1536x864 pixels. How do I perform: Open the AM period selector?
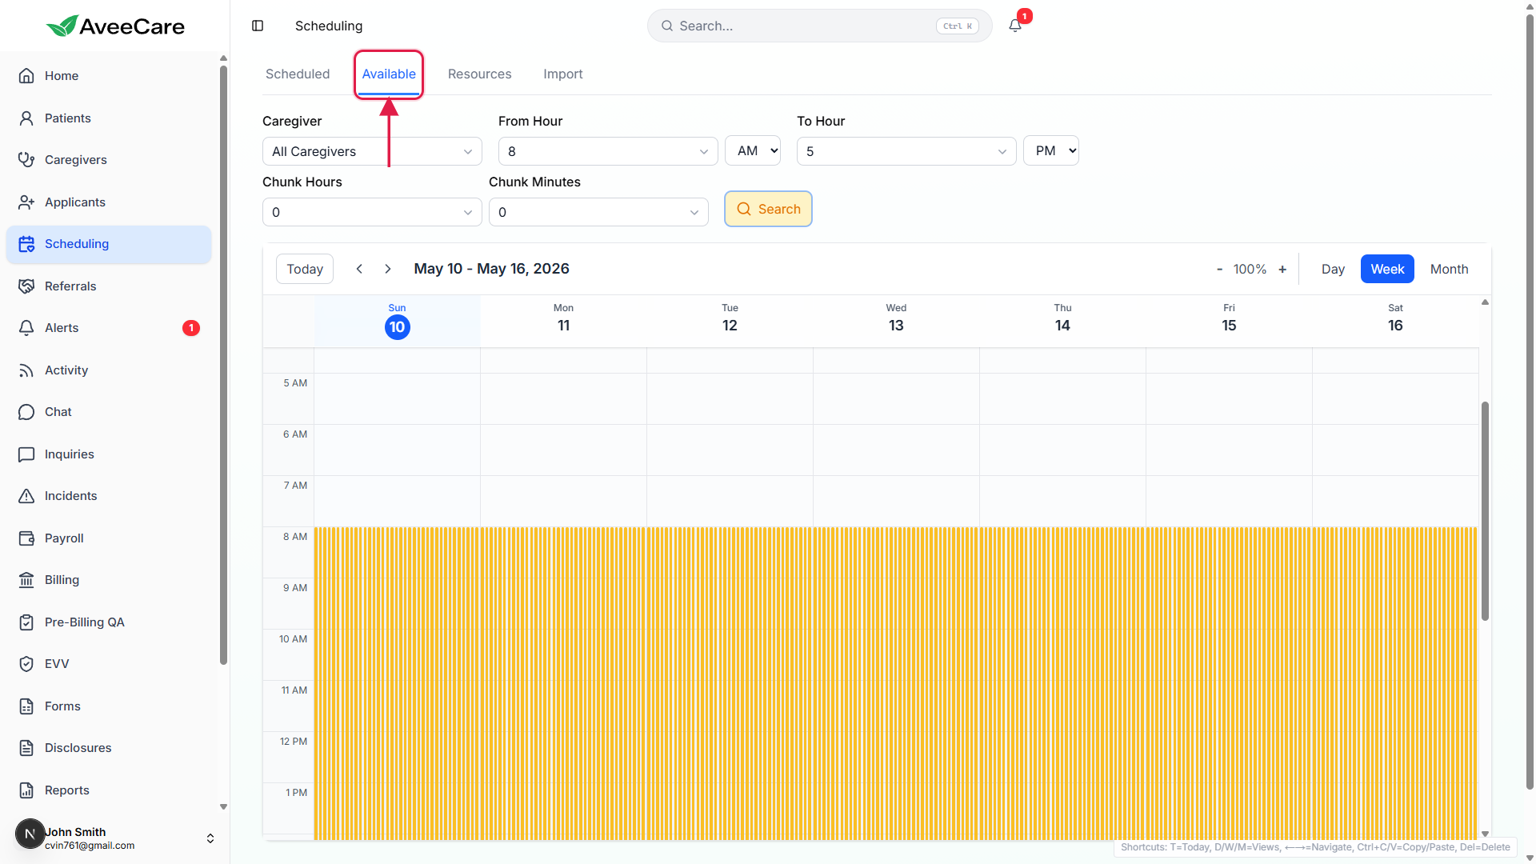click(753, 150)
